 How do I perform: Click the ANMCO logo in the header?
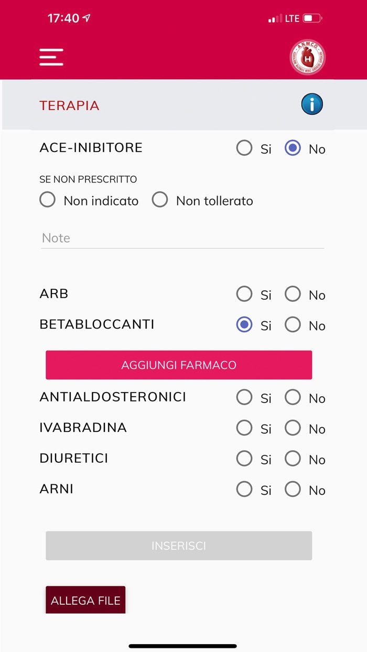pos(308,56)
